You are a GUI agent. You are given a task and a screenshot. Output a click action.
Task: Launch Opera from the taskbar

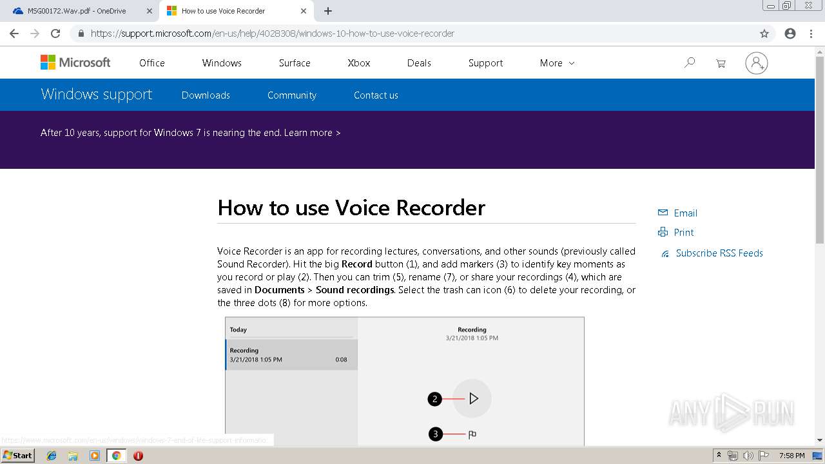point(138,456)
